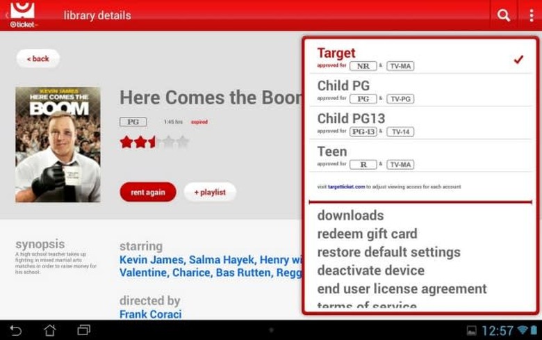The width and height of the screenshot is (542, 340).
Task: Add movie with + playlist button
Action: (x=209, y=192)
